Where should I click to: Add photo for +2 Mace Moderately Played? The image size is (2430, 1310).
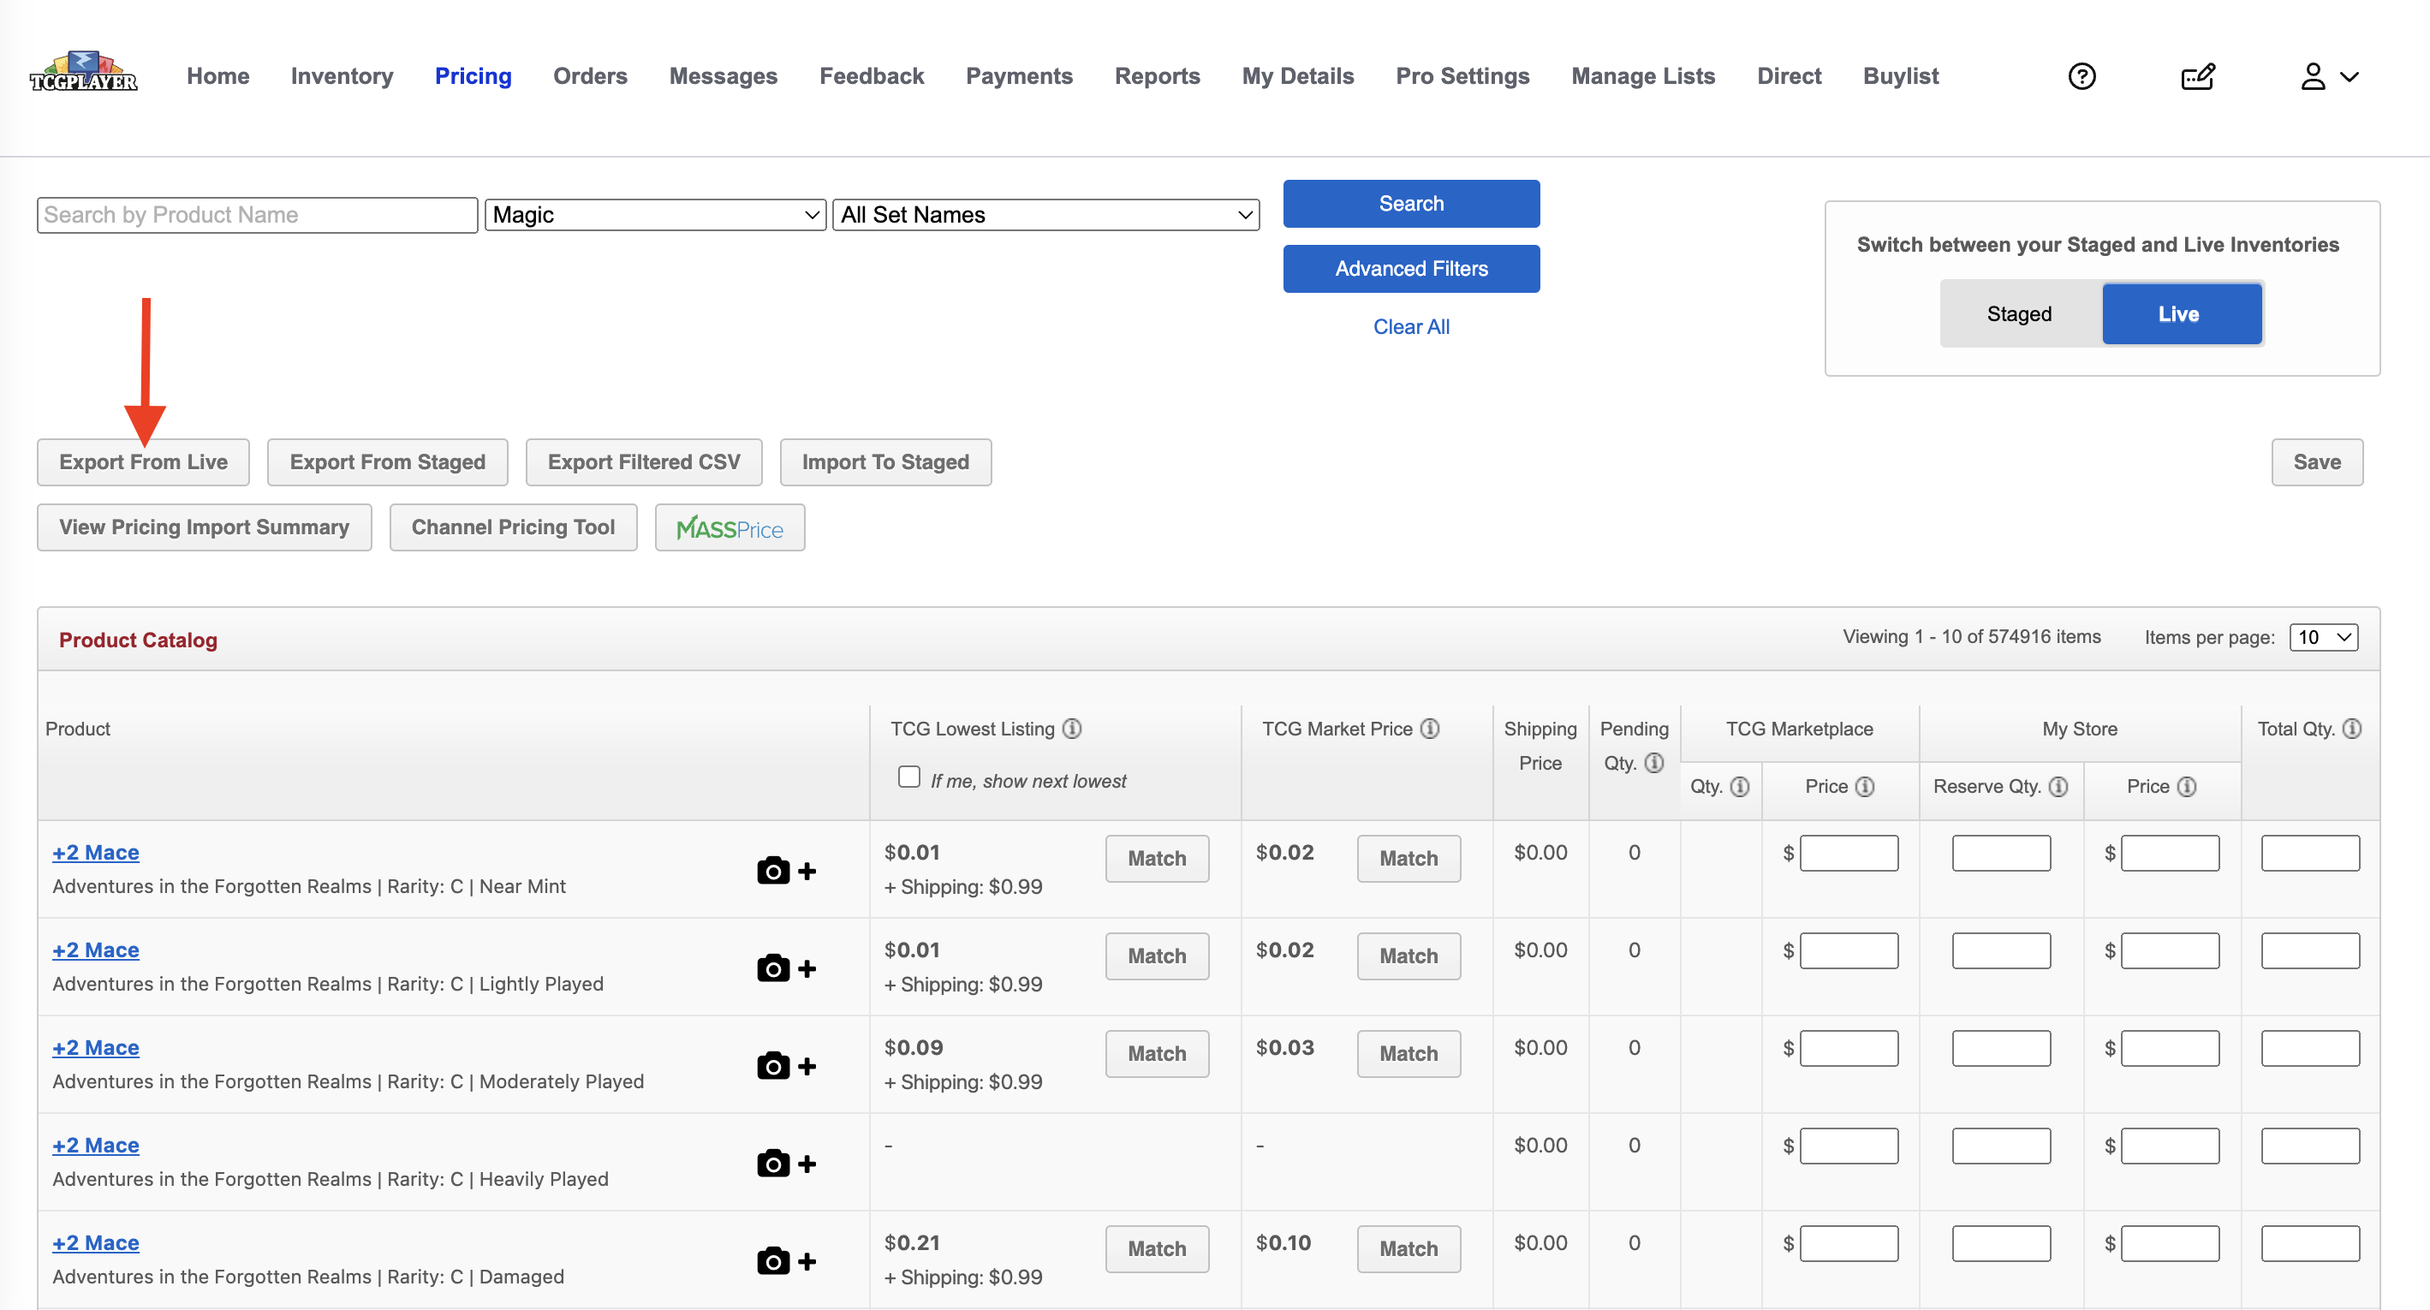click(786, 1066)
